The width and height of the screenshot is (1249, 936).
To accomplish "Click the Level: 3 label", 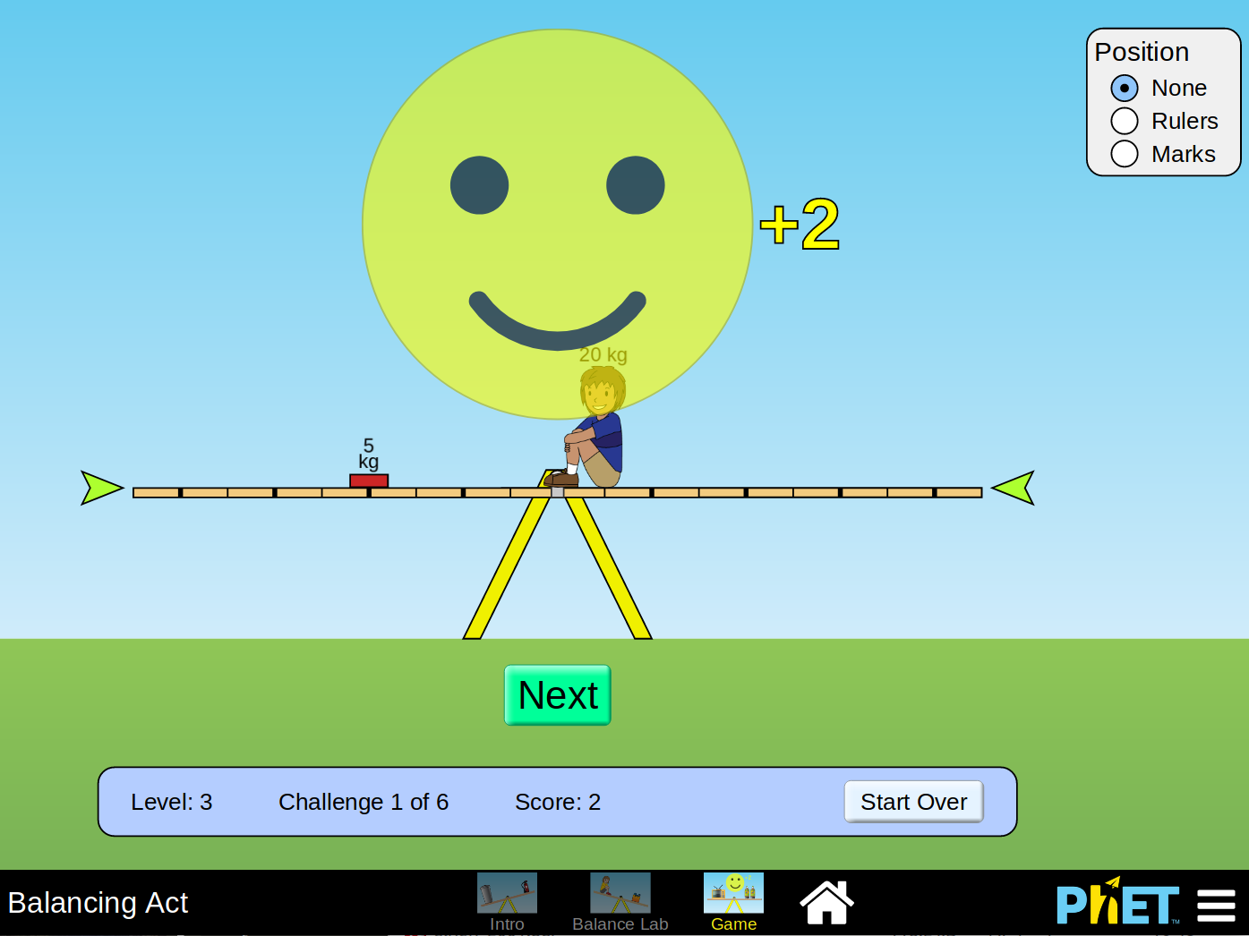I will [172, 802].
